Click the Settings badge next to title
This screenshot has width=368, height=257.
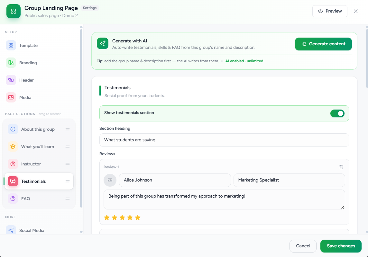point(90,8)
